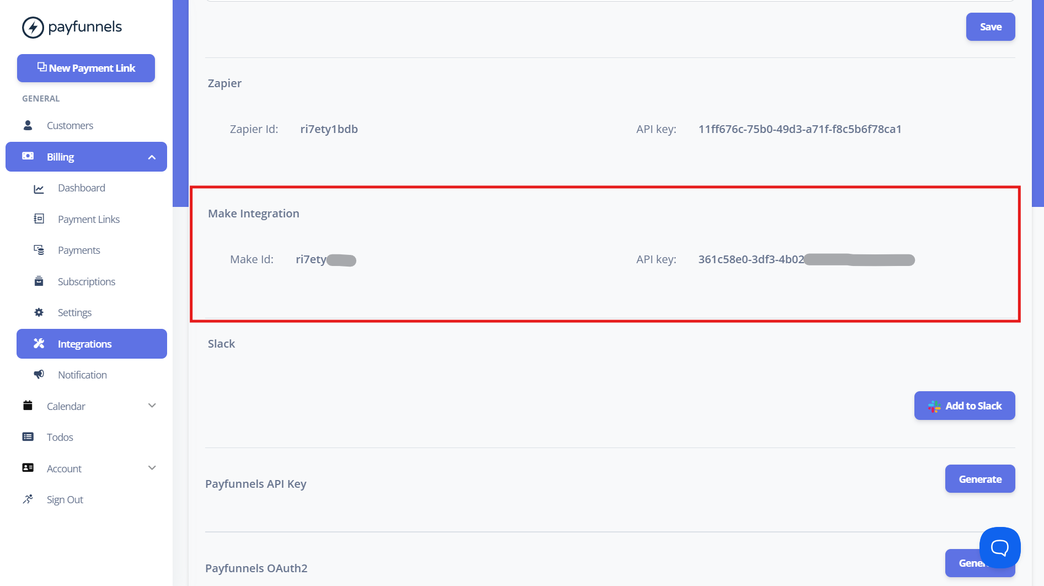Click the Billing money icon
The height and width of the screenshot is (586, 1044).
(x=28, y=156)
